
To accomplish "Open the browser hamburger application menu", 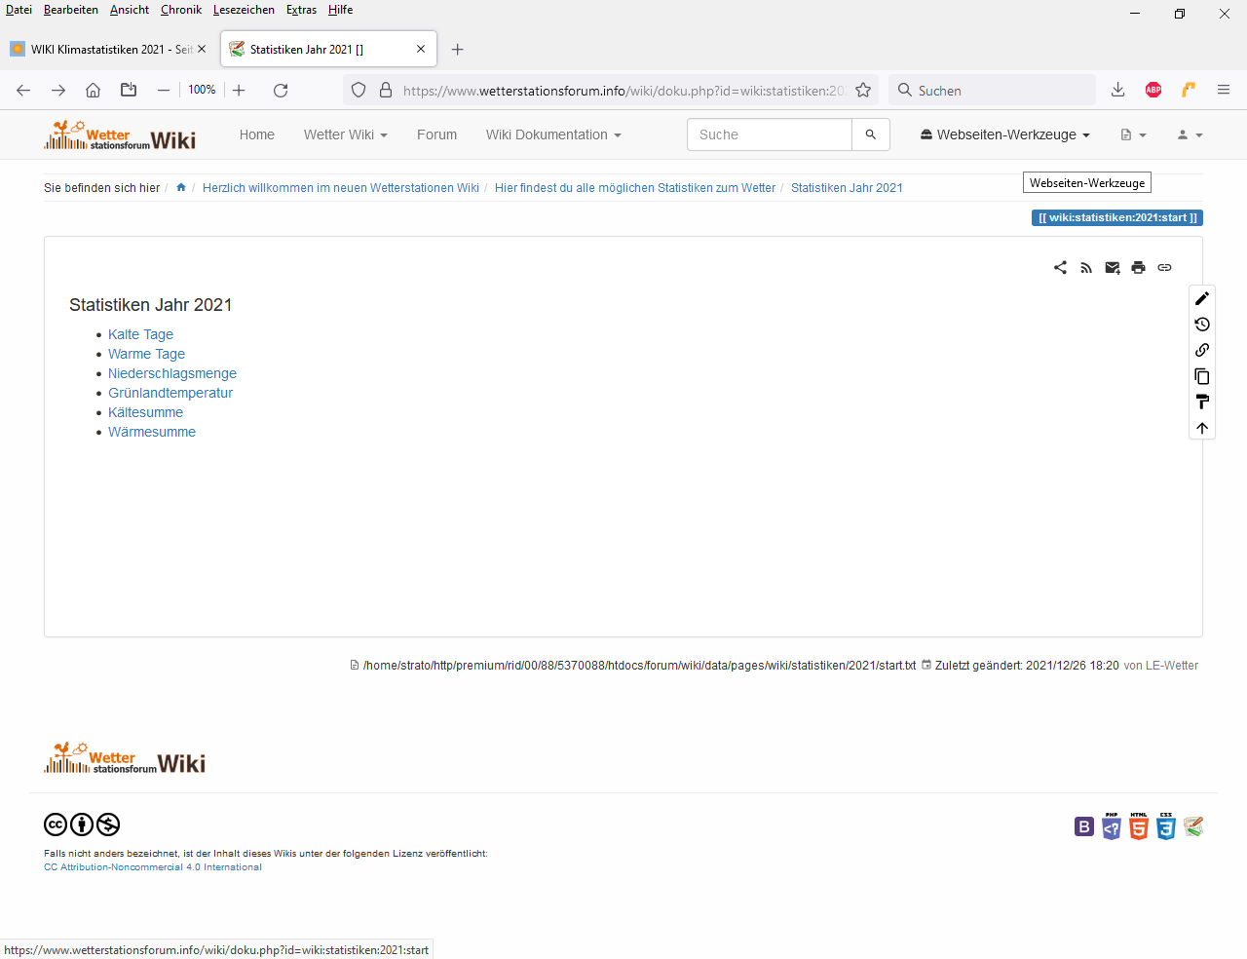I will [1224, 90].
